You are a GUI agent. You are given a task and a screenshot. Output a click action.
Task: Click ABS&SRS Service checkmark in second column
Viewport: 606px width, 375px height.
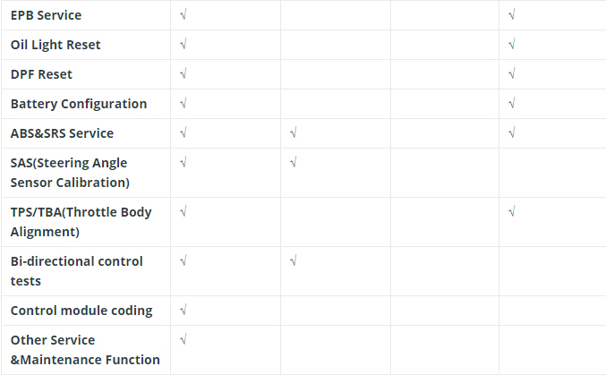[x=294, y=133]
